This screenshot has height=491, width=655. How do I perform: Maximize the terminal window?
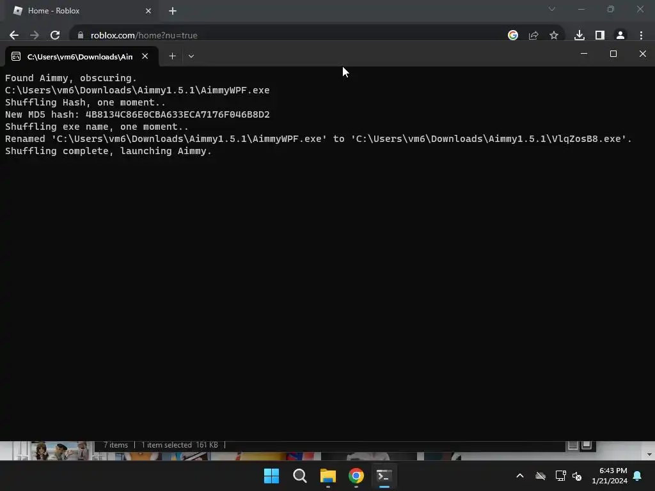tap(613, 54)
